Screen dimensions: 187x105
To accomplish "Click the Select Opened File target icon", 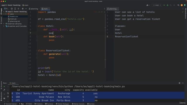I will (x=12, y=9).
